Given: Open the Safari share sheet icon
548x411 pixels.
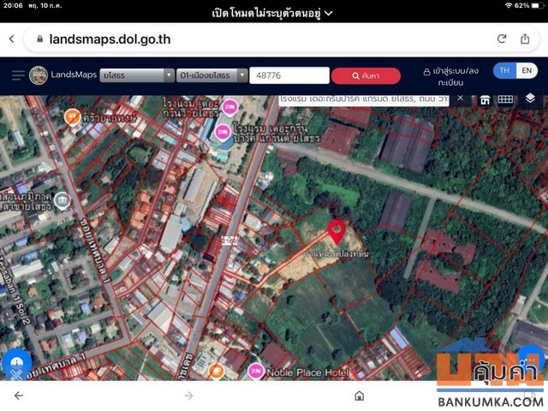Looking at the screenshot, I should [525, 39].
